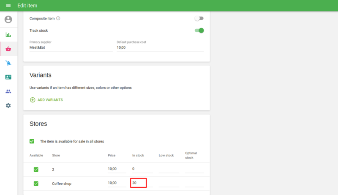Click the Composite item info icon
The height and width of the screenshot is (195, 338).
58,18
